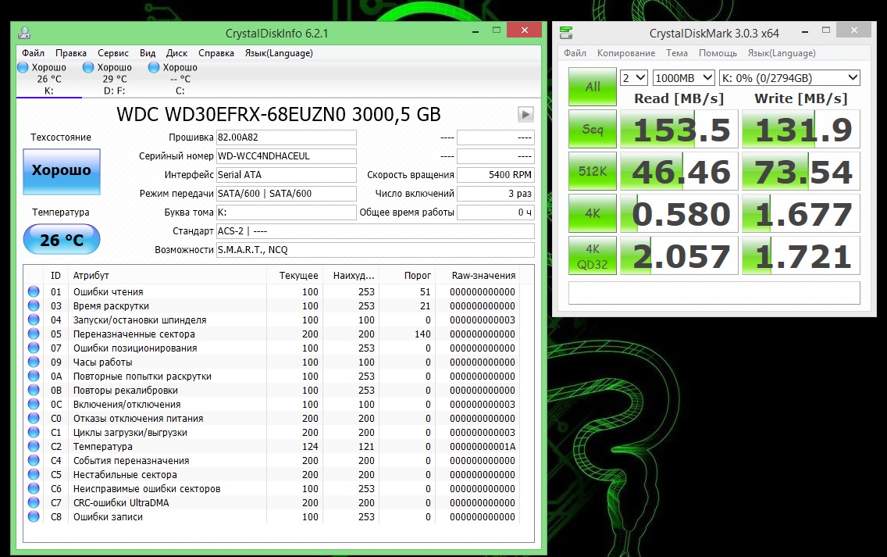Screen dimensions: 887x557
Task: Click drive title WDC WD30EFRX-68EUZN0 3000,5 GB
Action: coord(278,114)
